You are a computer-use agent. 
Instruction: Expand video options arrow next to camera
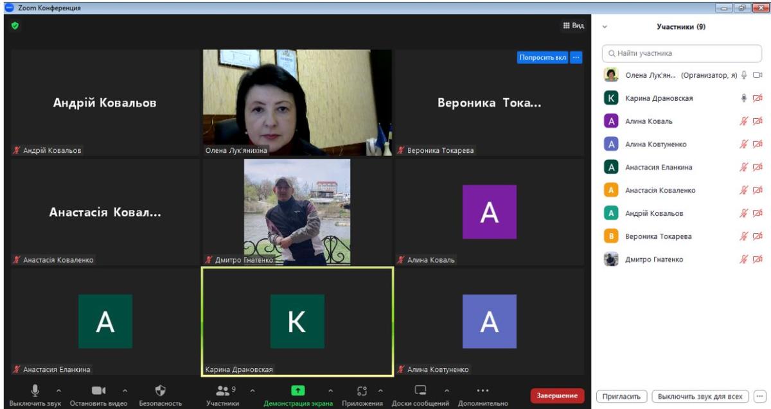[125, 390]
